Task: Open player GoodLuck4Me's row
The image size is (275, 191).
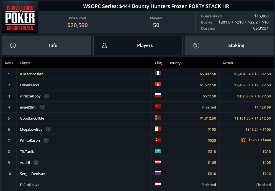Action: (x=138, y=118)
